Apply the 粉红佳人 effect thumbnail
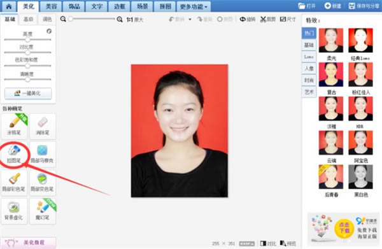The image size is (382, 249). [360, 75]
